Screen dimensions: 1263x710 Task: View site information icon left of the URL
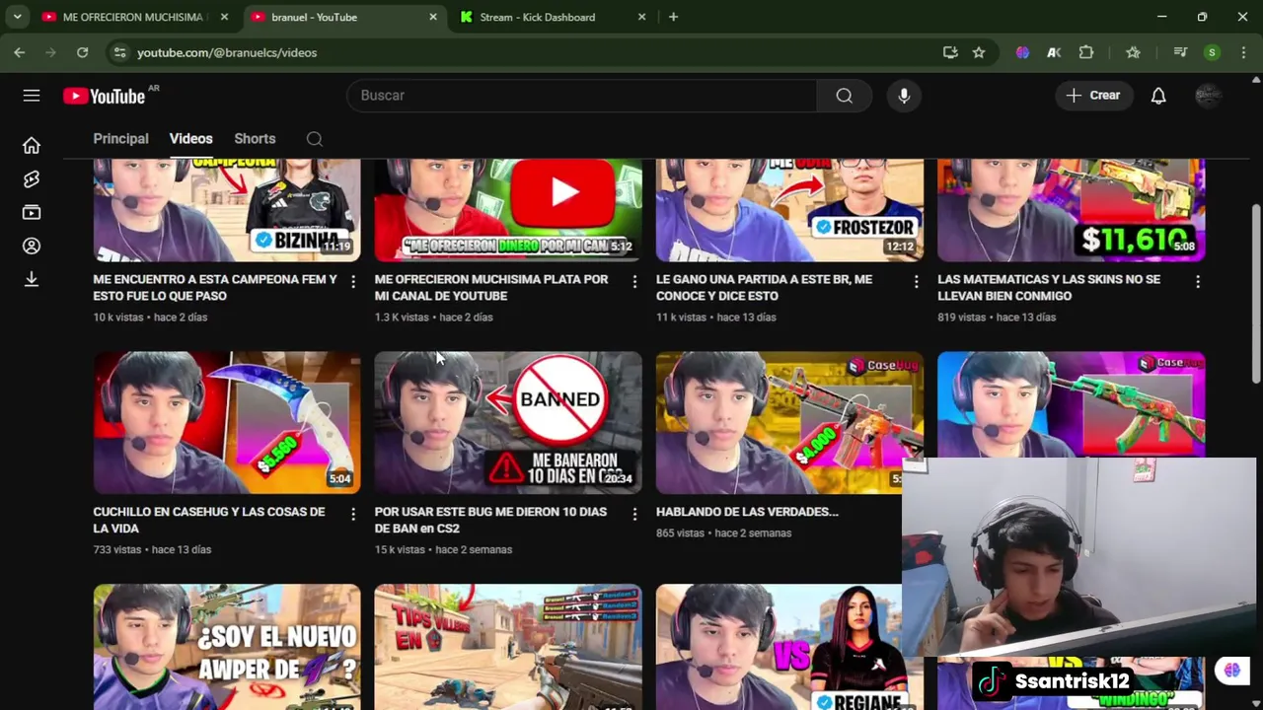point(119,52)
